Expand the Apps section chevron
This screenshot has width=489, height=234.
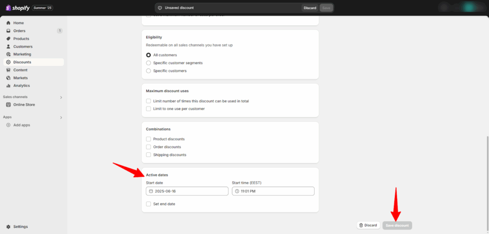[61, 117]
